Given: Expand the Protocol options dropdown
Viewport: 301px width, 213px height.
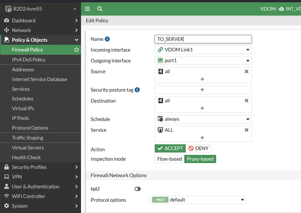Looking at the screenshot, I should tap(198, 200).
